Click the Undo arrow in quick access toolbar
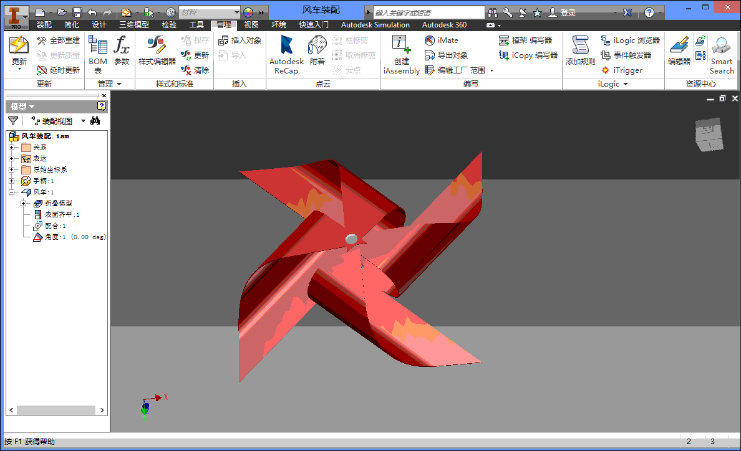 click(x=92, y=12)
